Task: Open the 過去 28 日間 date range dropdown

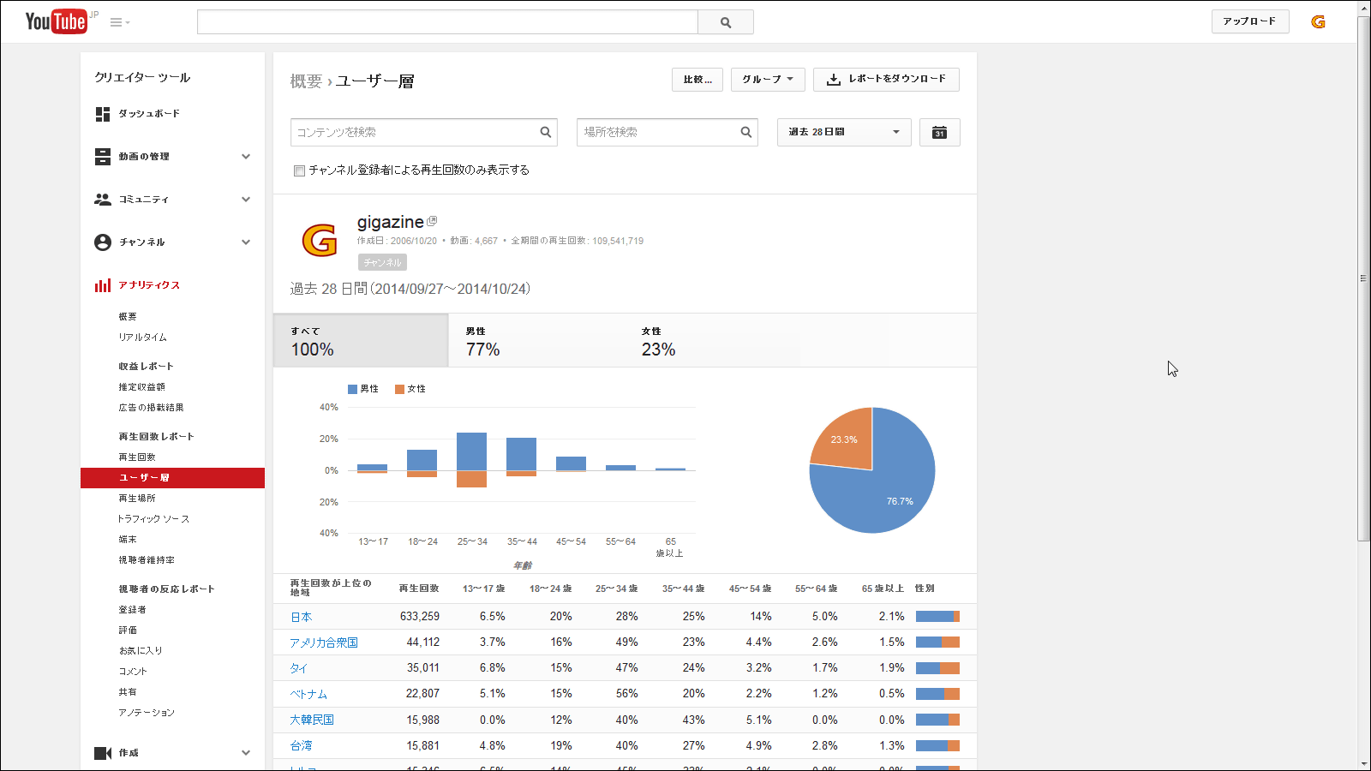Action: pyautogui.click(x=843, y=132)
